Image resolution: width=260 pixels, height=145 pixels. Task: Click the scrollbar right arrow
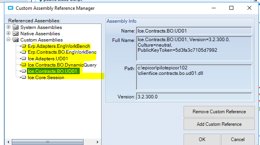click(98, 142)
